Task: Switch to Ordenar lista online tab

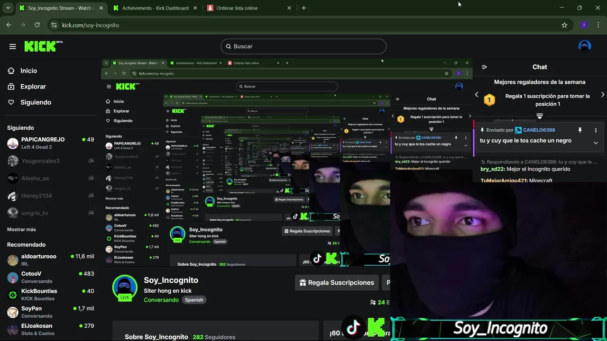Action: point(237,8)
